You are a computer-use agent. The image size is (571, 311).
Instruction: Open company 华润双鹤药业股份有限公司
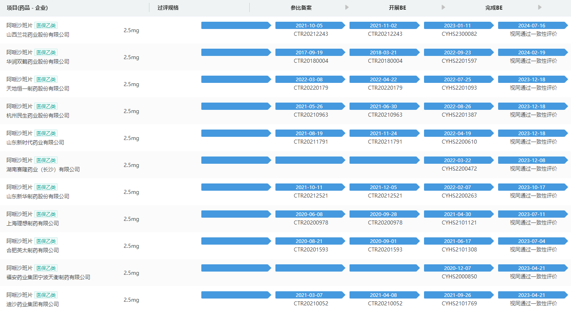point(38,62)
